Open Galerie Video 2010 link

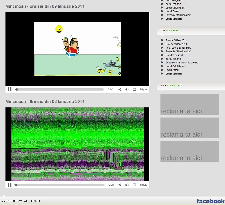point(176,44)
